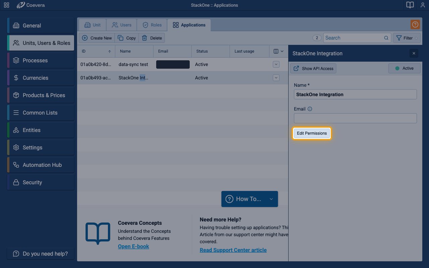Click the Email info icon
The width and height of the screenshot is (429, 268).
pos(310,109)
